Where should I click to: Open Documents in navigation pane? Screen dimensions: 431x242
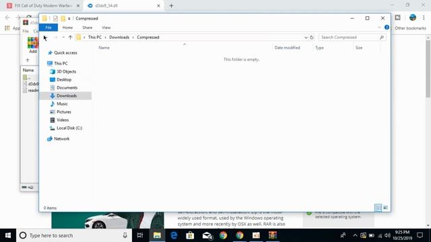[x=67, y=88]
